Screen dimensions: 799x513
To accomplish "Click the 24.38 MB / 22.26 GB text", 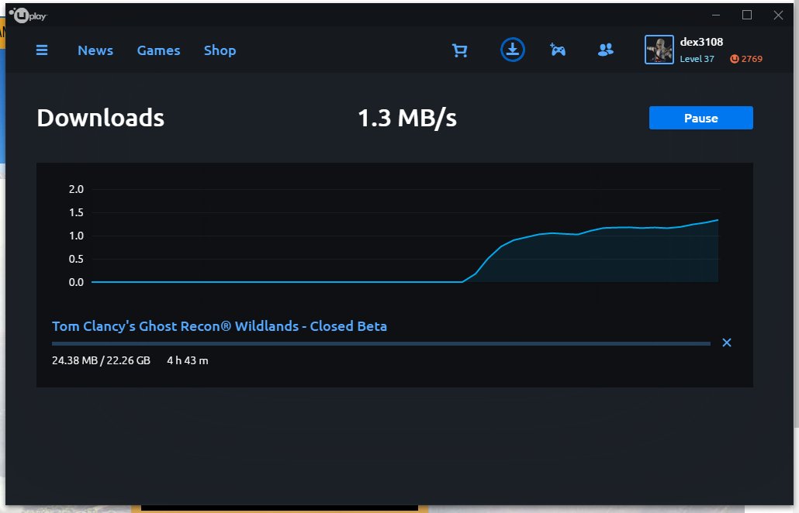I will tap(101, 360).
